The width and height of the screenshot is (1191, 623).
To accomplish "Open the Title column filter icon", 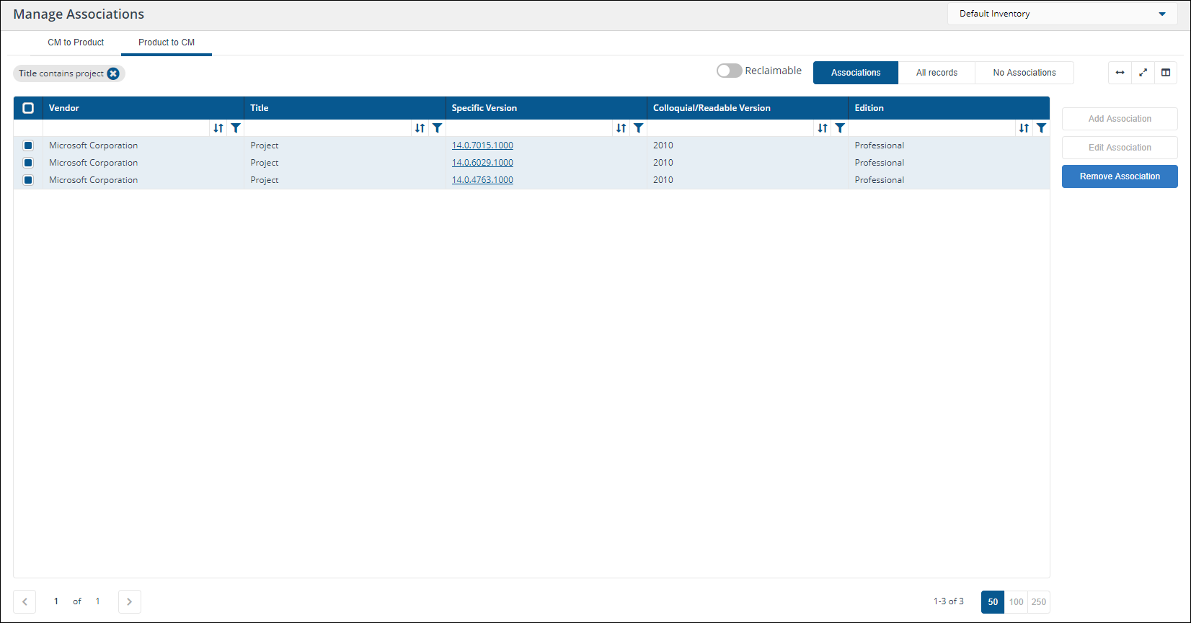I will click(437, 128).
